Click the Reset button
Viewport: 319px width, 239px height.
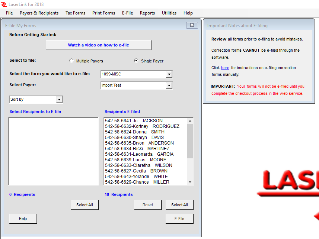click(x=148, y=205)
